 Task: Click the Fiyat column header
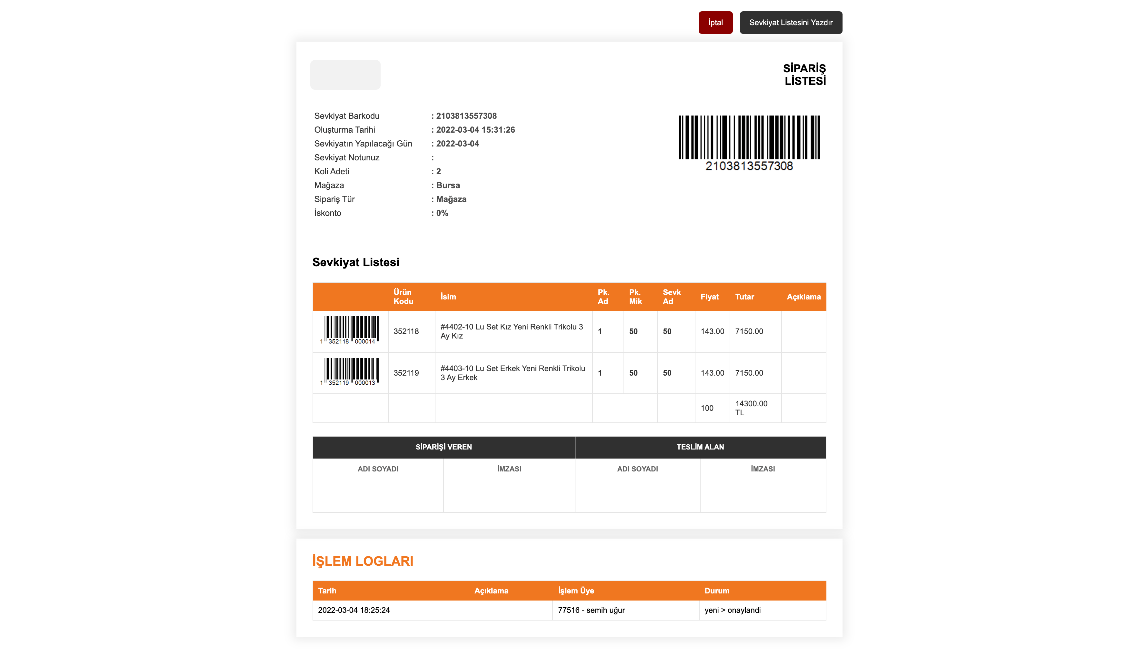point(709,297)
